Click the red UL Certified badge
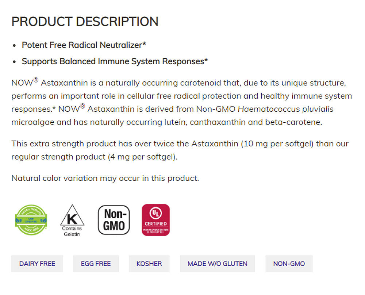 pyautogui.click(x=155, y=220)
